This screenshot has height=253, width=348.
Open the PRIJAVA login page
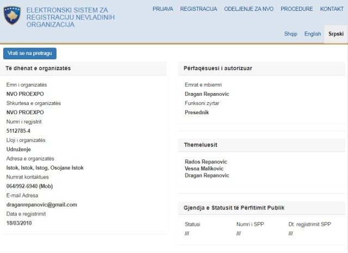(x=163, y=9)
